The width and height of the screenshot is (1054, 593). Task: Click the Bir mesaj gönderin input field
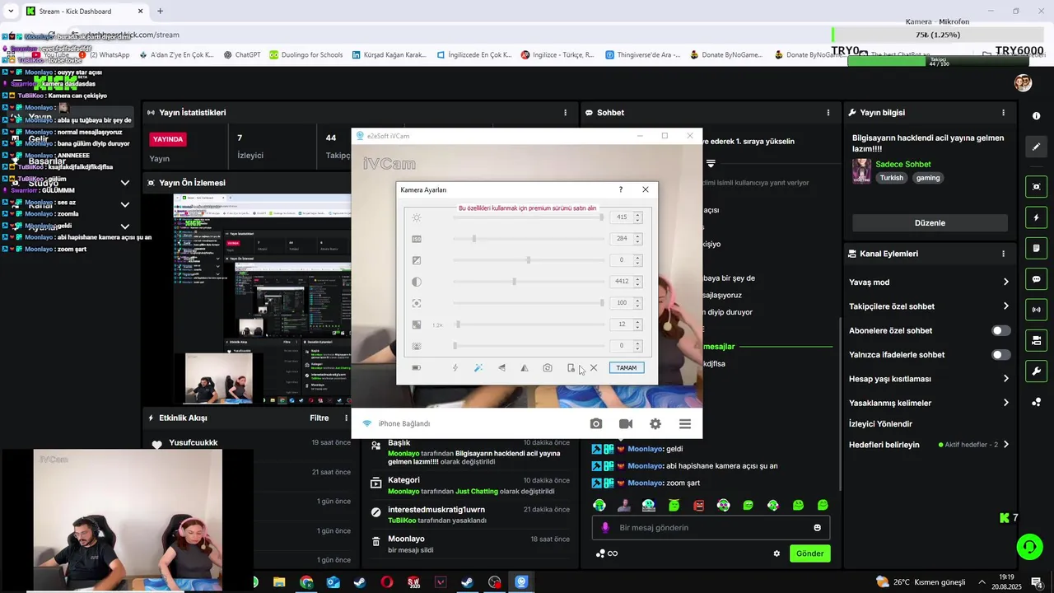click(x=711, y=528)
